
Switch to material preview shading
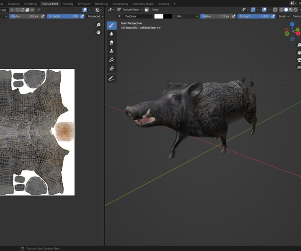[x=291, y=10]
